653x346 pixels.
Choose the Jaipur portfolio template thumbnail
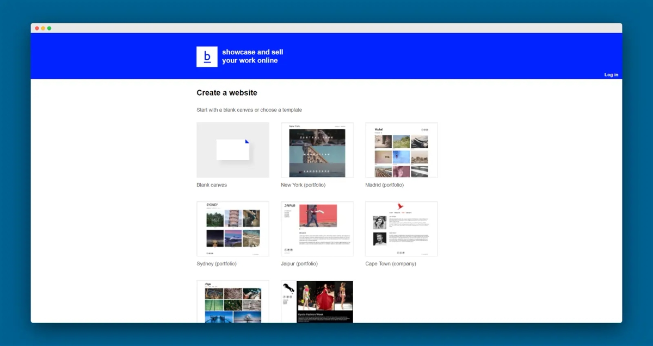317,229
